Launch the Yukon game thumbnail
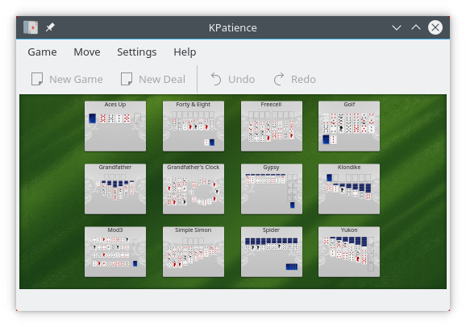Viewport: 466px width, 327px height. [x=349, y=252]
